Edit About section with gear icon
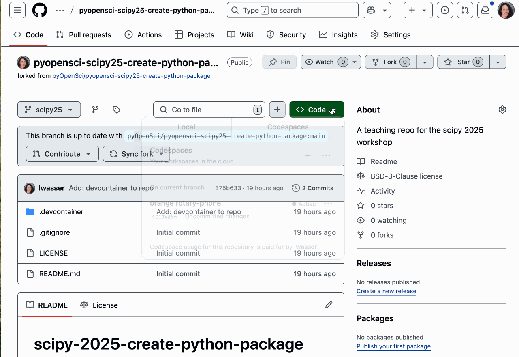Viewport: 519px width, 357px height. [x=502, y=110]
